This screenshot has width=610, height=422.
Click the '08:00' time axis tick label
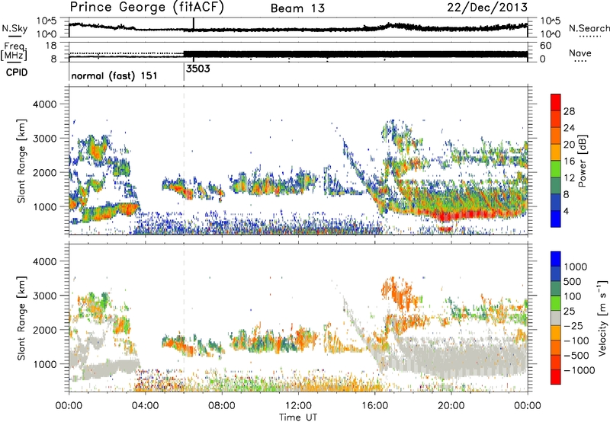222,406
